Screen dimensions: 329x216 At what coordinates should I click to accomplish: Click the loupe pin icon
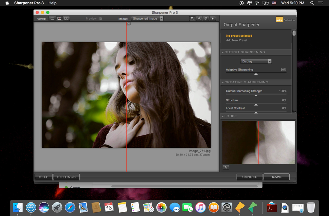(226, 167)
